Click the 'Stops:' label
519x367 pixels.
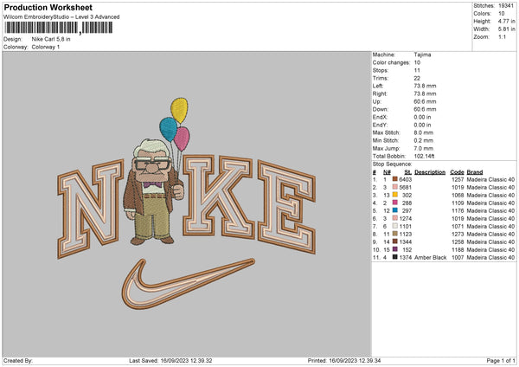click(381, 70)
